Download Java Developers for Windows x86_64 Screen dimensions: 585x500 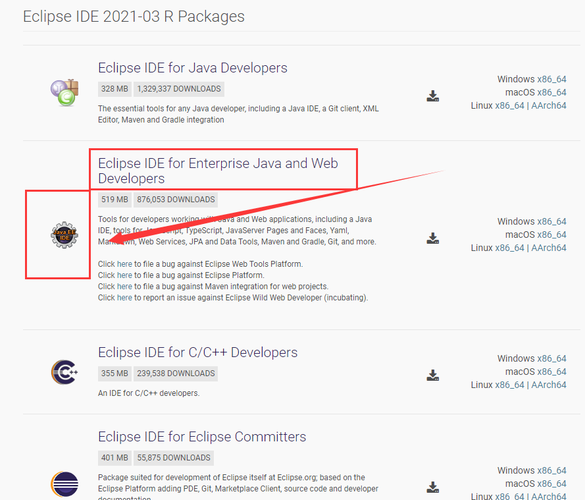pos(552,79)
